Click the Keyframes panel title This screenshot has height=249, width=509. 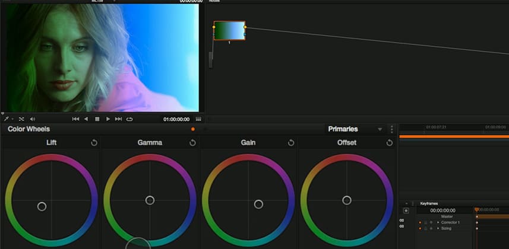pos(429,203)
